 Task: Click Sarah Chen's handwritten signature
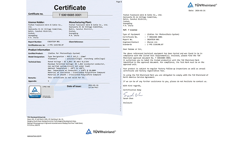133,95
